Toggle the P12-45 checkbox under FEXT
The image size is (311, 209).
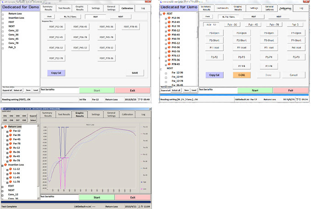(165, 22)
